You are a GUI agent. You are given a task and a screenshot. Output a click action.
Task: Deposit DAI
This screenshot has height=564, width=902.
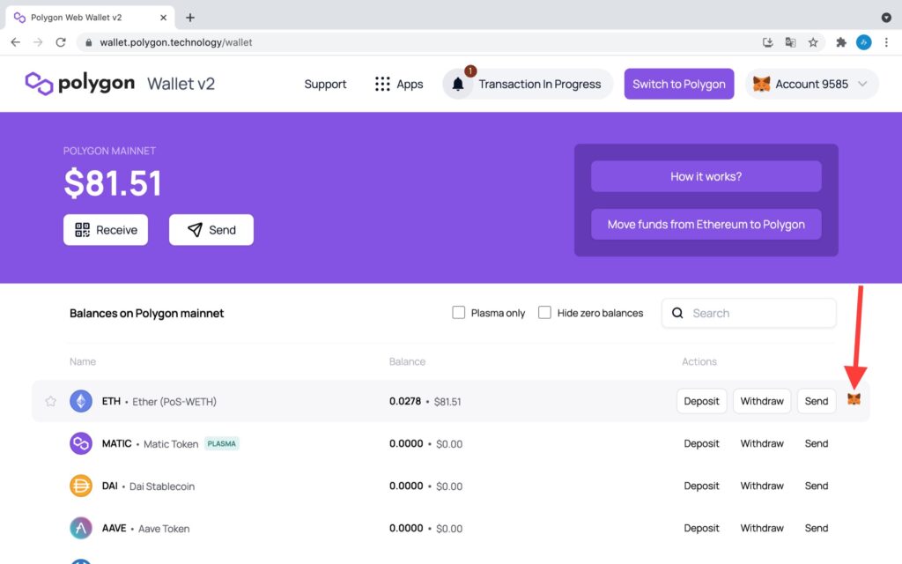[701, 486]
